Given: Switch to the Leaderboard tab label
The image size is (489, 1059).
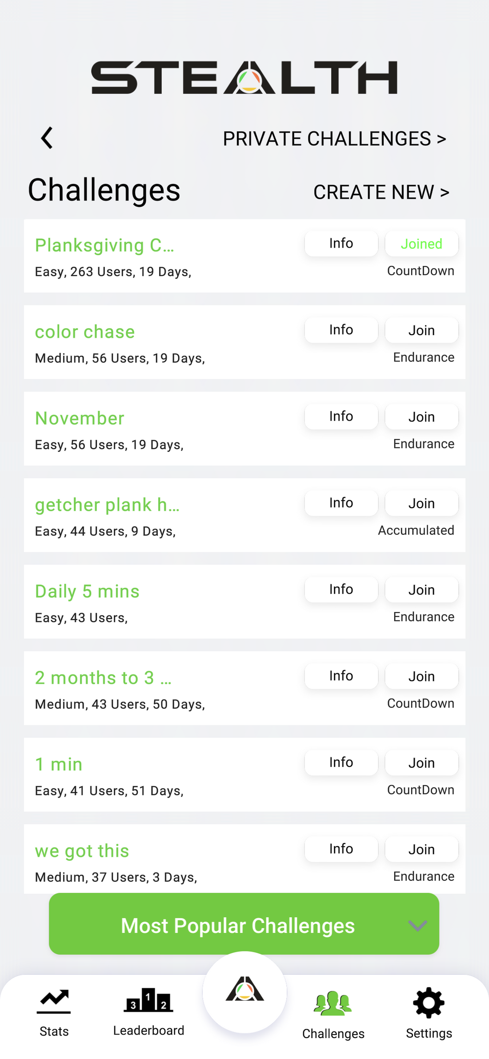Looking at the screenshot, I should 148,1031.
